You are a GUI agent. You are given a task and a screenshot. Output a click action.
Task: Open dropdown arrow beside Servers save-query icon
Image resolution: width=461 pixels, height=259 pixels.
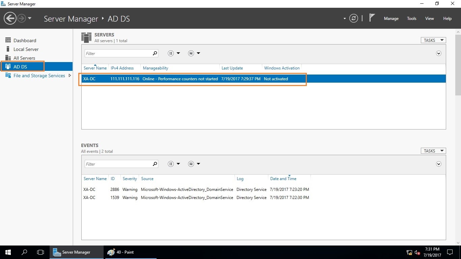pyautogui.click(x=198, y=53)
